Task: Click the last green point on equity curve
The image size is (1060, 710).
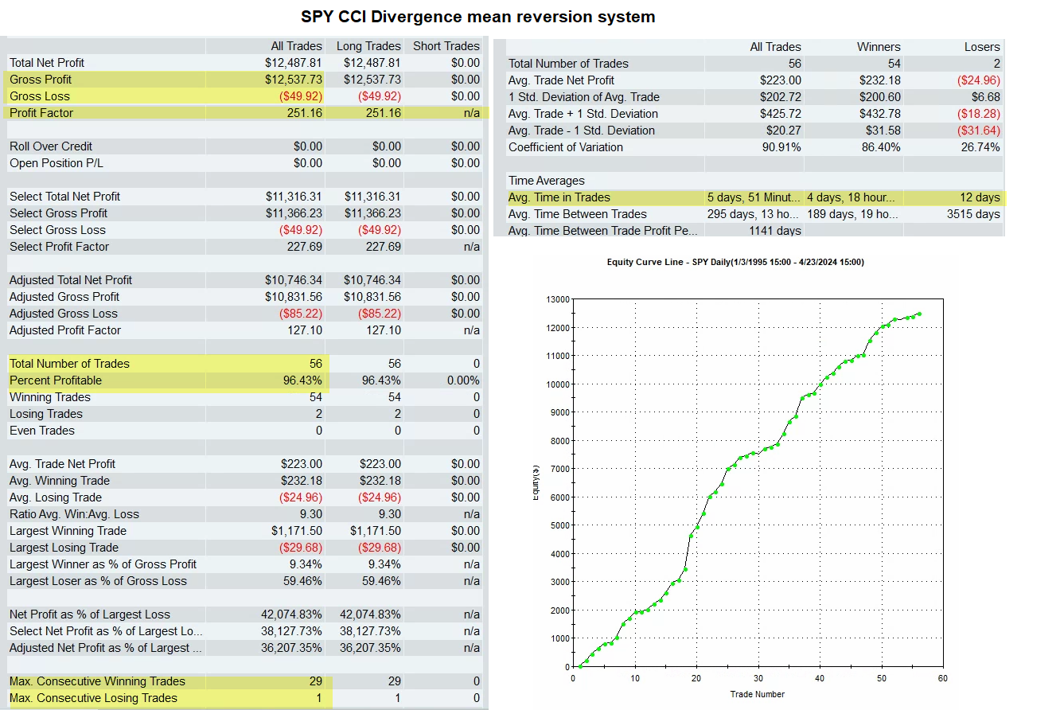Action: [919, 314]
